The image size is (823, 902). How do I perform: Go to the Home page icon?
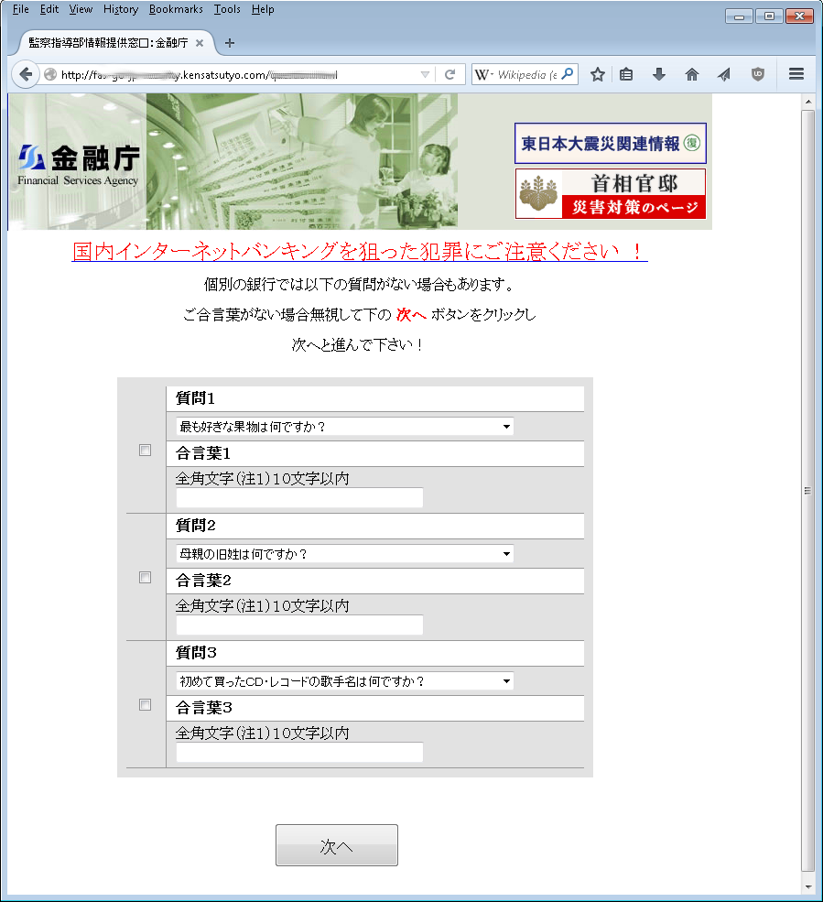pyautogui.click(x=692, y=75)
